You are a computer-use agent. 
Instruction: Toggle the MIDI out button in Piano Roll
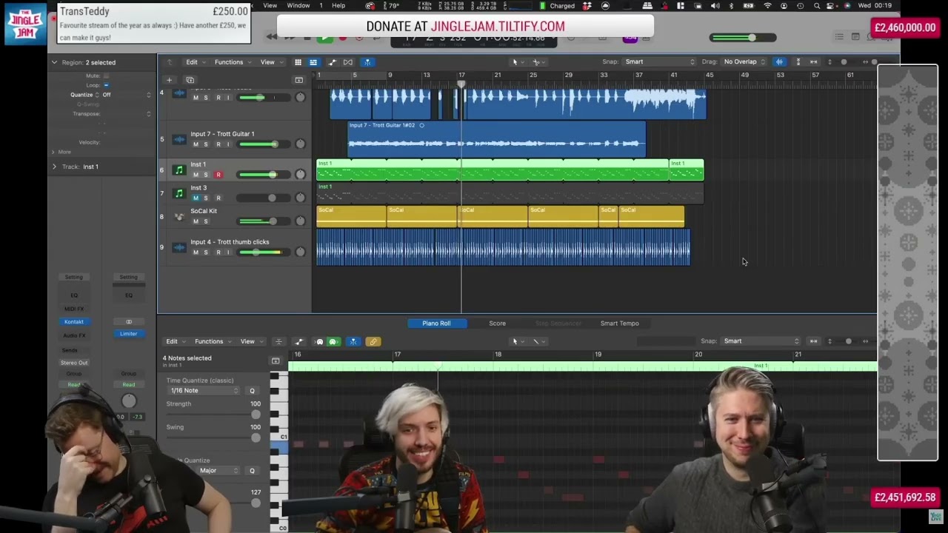[333, 341]
